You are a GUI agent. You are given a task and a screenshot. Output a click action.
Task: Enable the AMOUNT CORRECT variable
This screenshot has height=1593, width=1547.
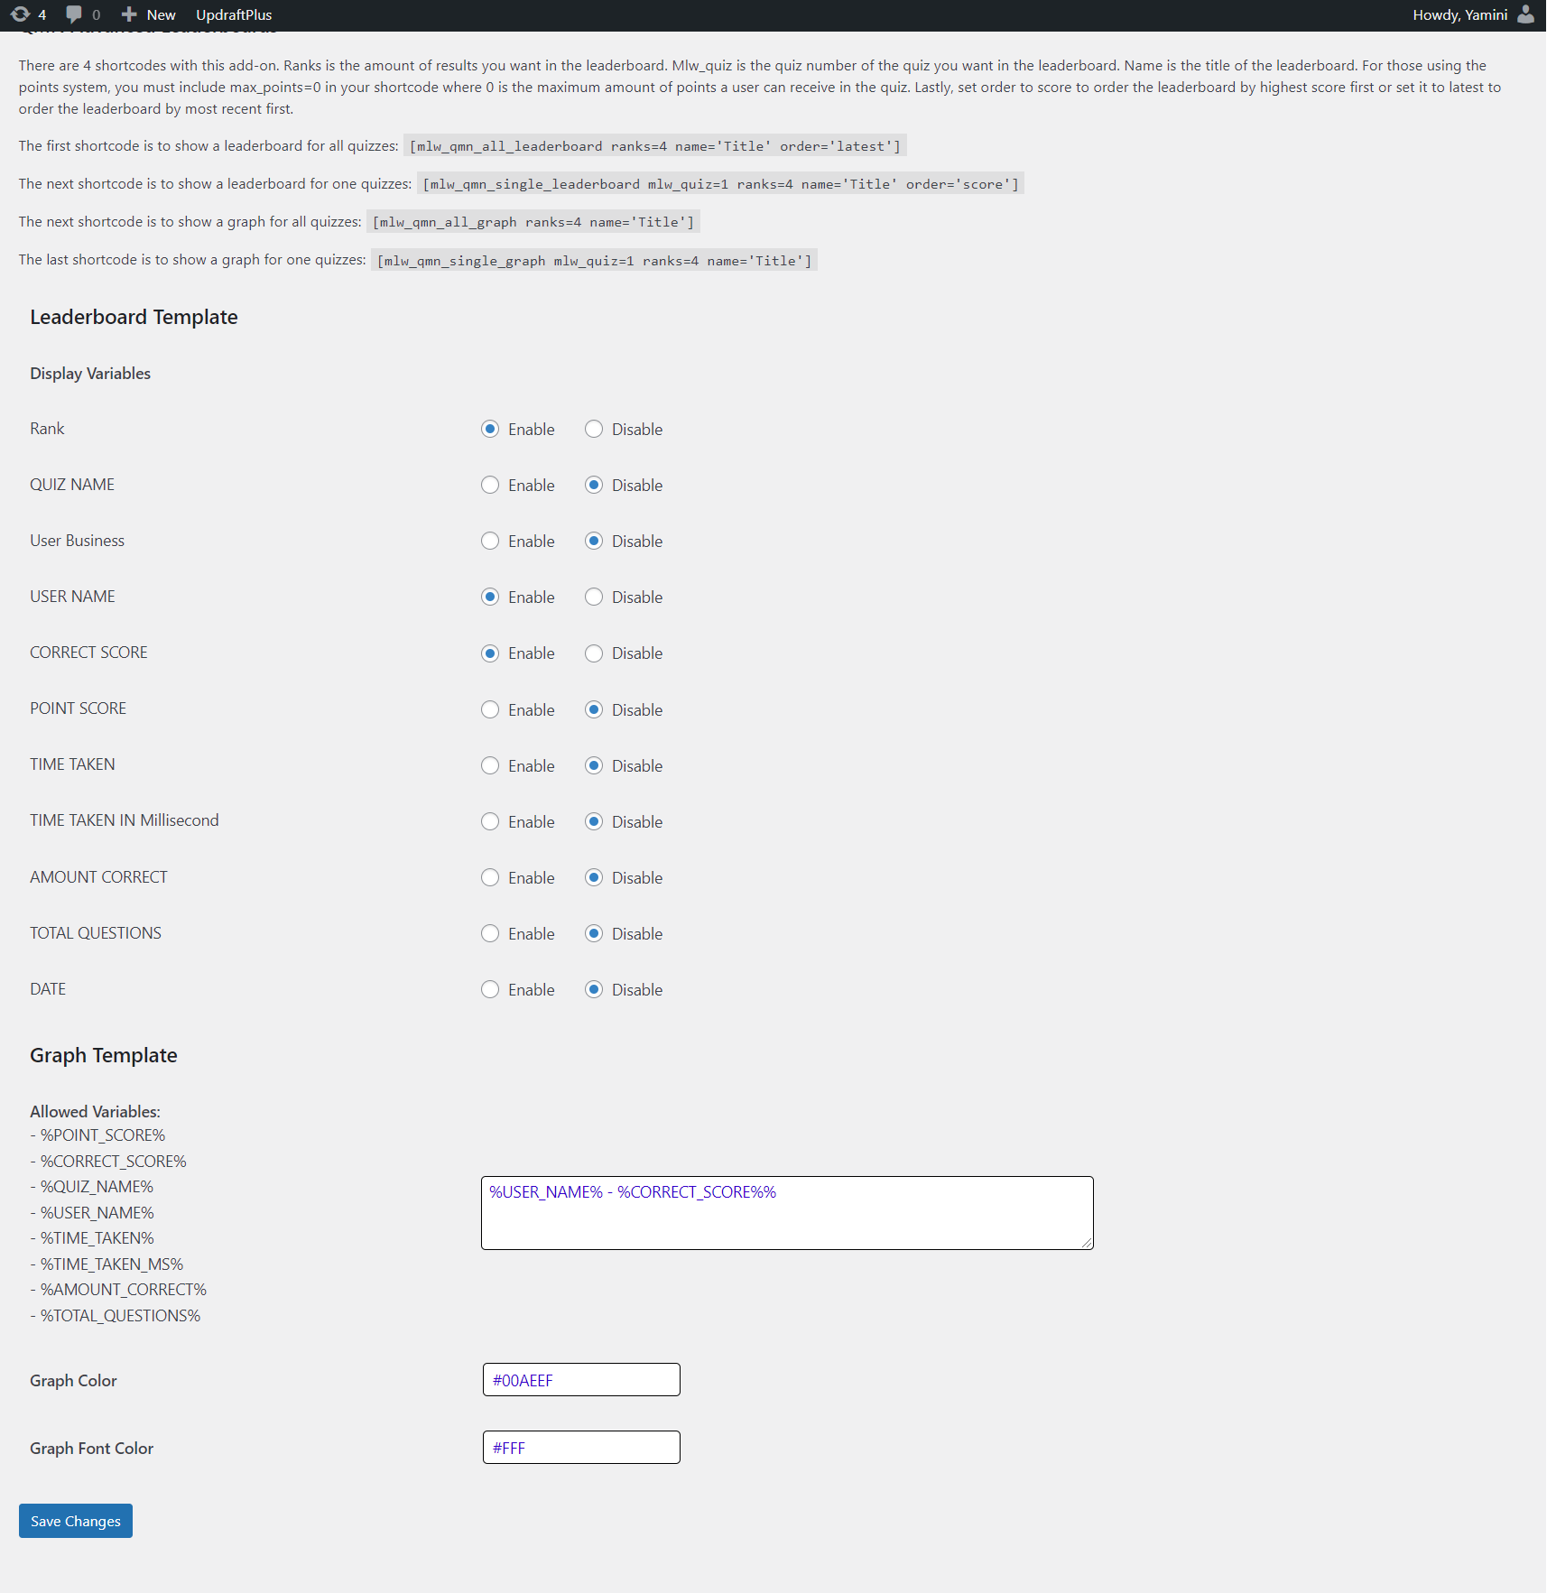pyautogui.click(x=490, y=877)
